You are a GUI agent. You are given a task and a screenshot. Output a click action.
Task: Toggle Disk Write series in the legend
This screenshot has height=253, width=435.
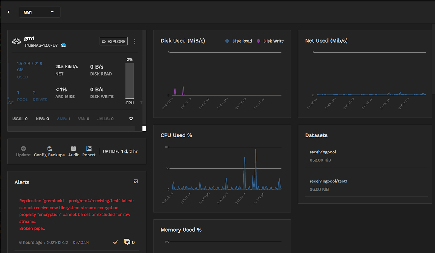270,41
